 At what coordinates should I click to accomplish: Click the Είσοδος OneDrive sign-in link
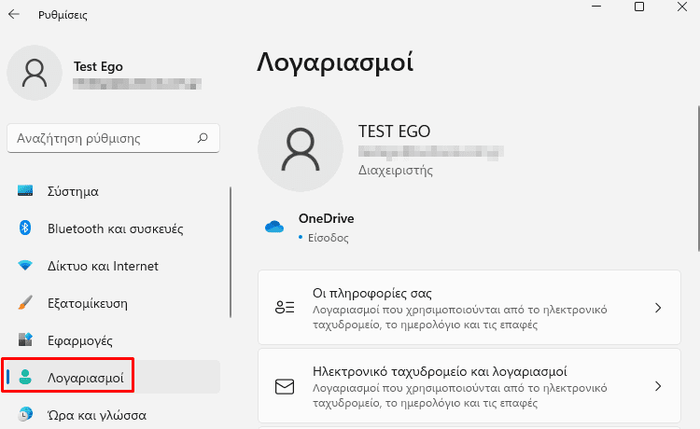click(x=329, y=238)
